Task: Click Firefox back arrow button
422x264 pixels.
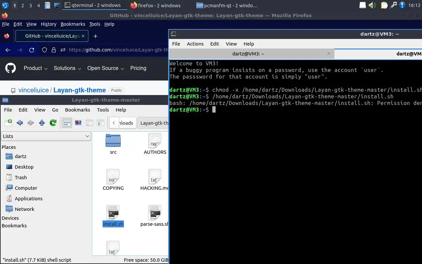Action: point(8,50)
